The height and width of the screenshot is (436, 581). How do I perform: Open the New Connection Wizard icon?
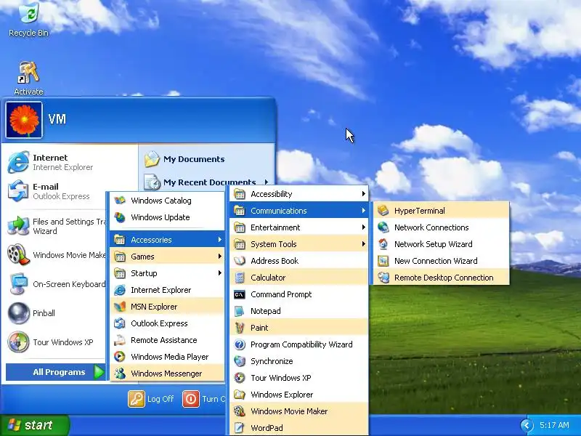383,261
